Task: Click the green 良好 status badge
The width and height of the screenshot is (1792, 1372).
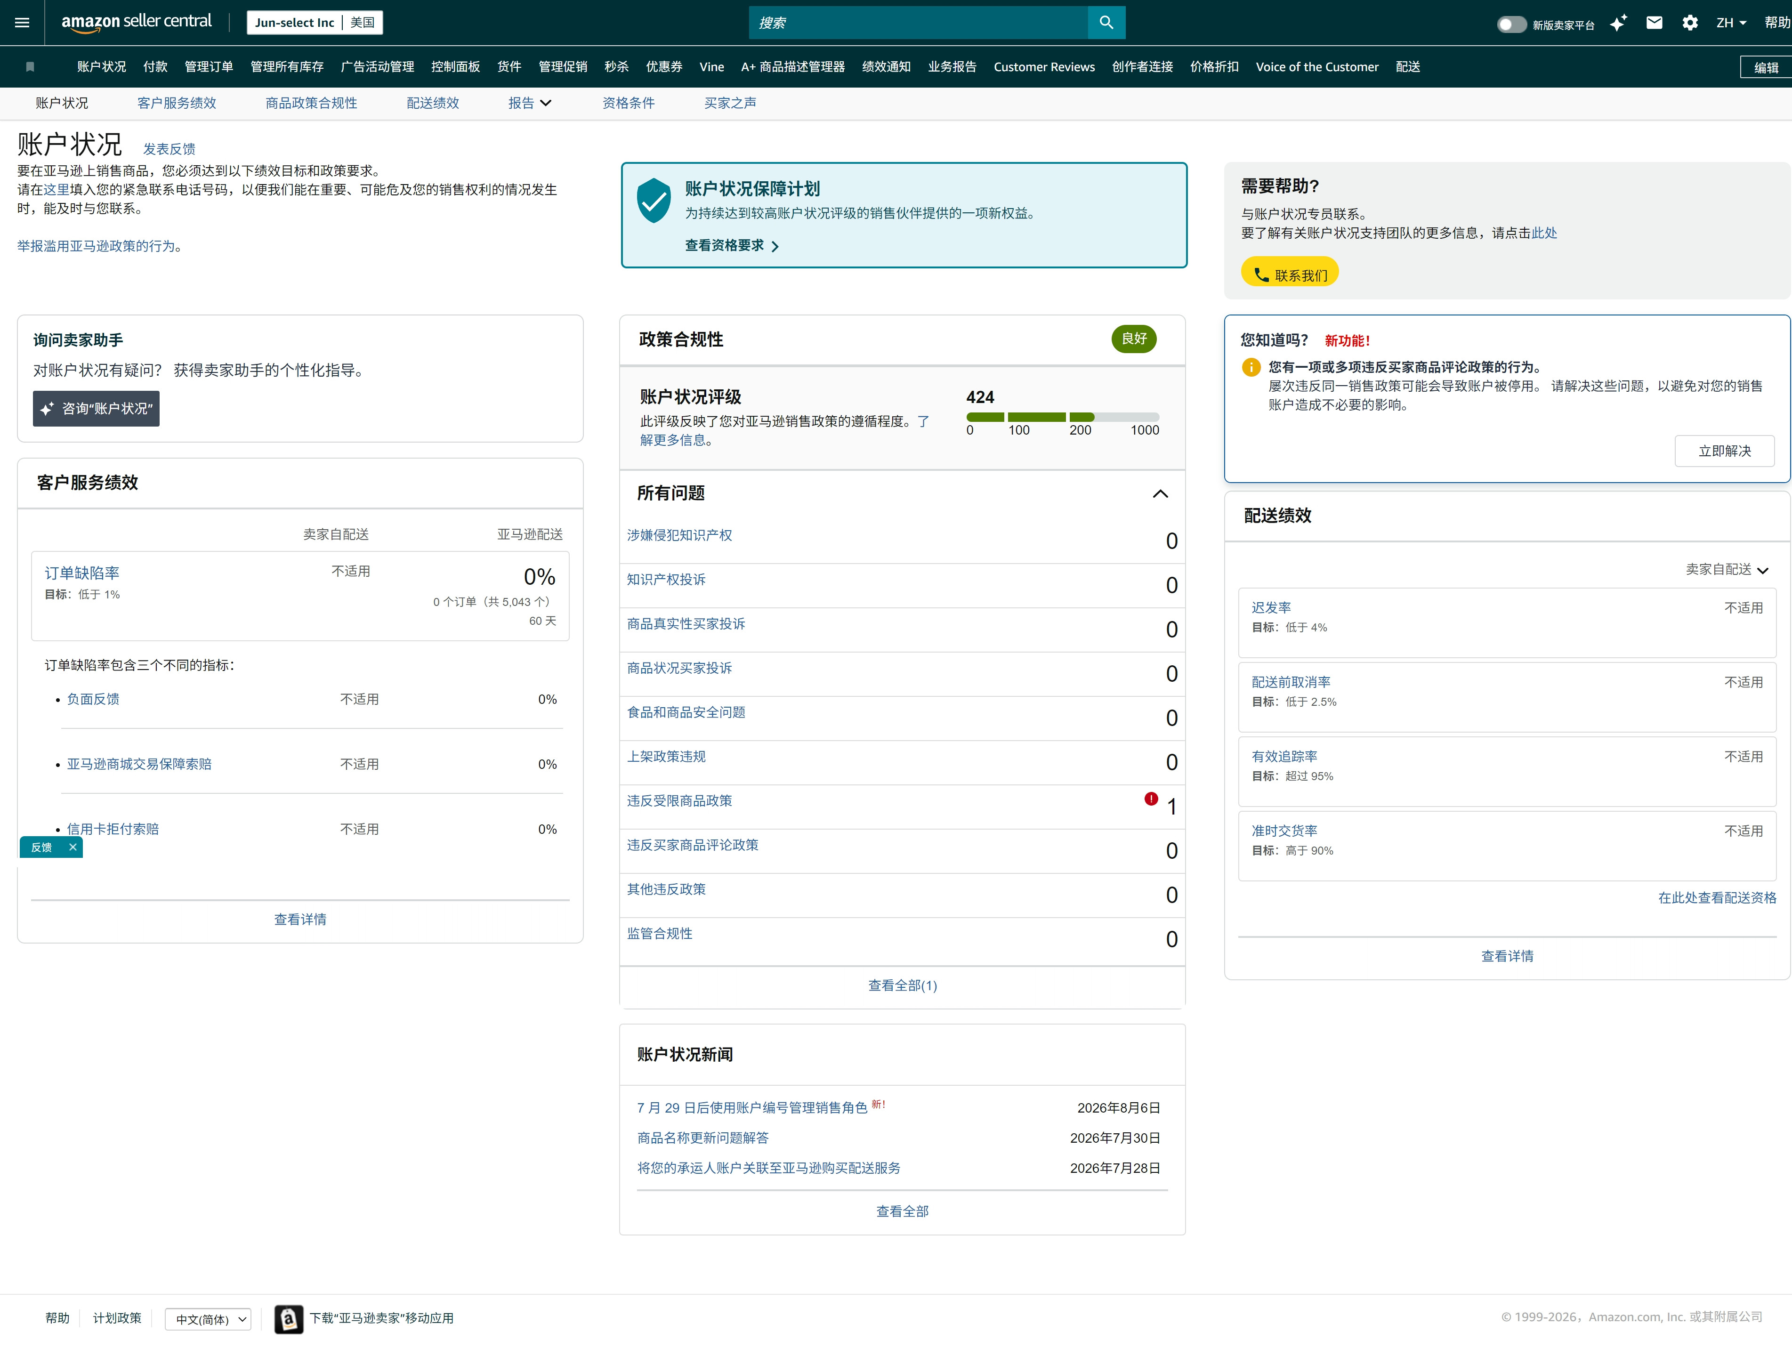Action: [1134, 339]
